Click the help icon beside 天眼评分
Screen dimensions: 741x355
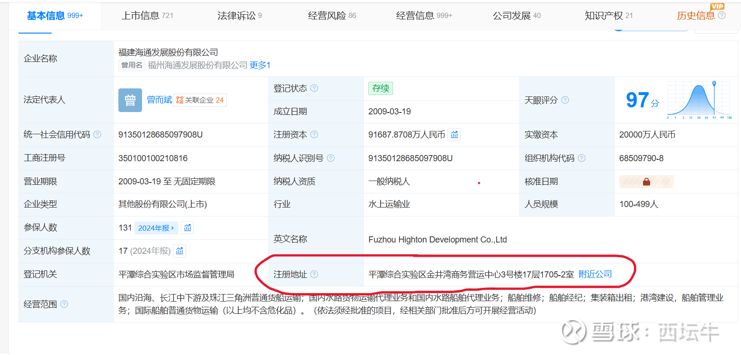565,100
